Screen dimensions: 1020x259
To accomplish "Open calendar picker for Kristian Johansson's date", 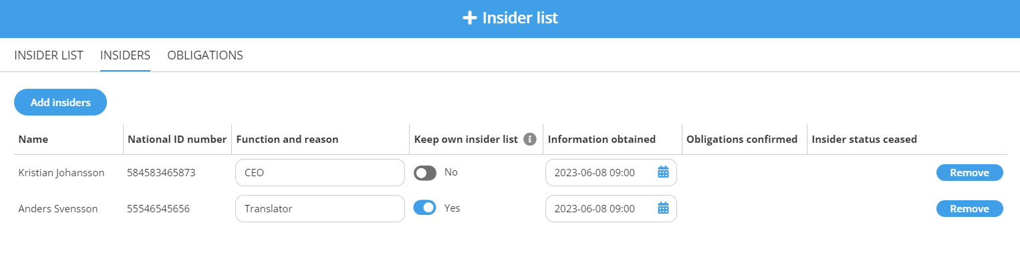I will point(663,172).
